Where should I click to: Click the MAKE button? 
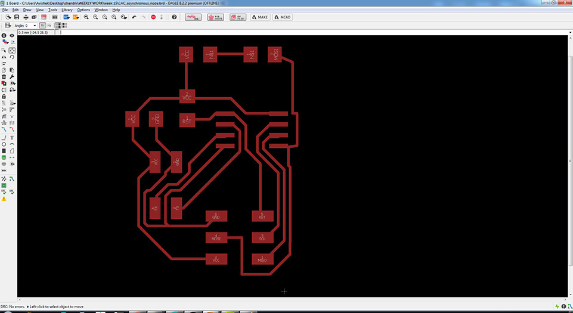click(260, 17)
